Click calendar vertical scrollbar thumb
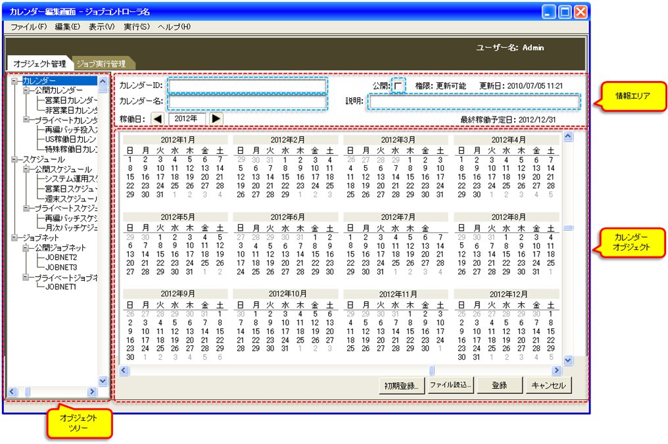 pos(568,228)
